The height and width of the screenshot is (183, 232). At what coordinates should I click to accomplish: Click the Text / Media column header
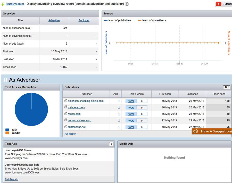point(136,94)
